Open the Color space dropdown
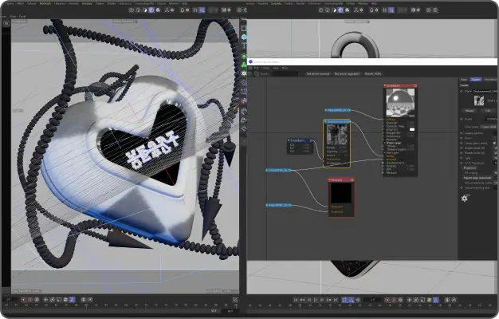Viewport: 499px width, 319px height. pos(489,126)
